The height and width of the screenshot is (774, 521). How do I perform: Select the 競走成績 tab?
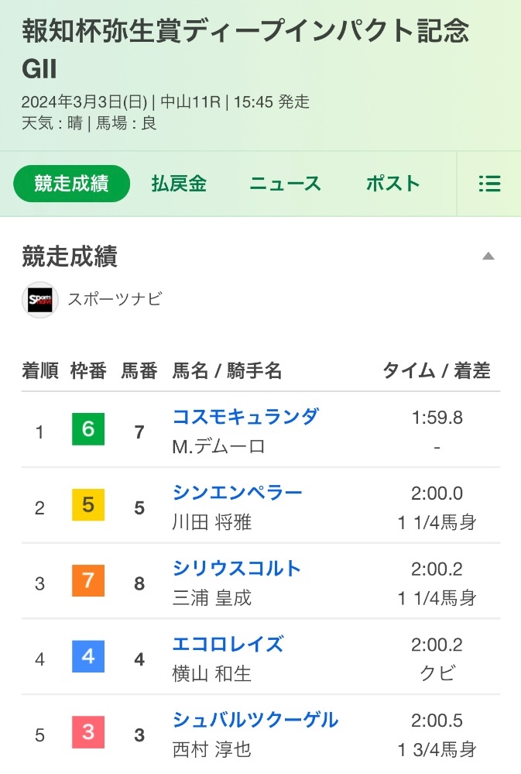pyautogui.click(x=71, y=184)
